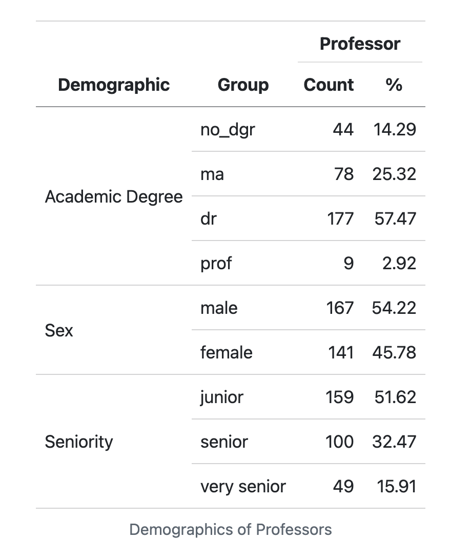This screenshot has height=559, width=450.
Task: Click the no_dgr group cell
Action: coord(228,129)
